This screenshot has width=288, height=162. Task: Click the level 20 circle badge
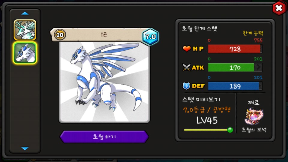coord(60,35)
